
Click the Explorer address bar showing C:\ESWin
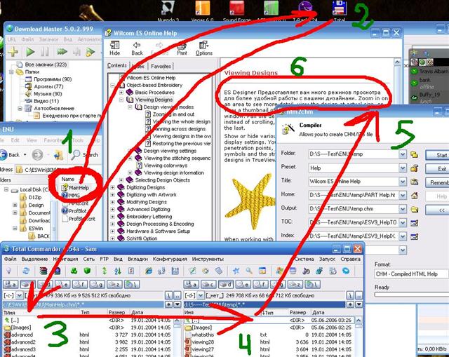pos(58,170)
